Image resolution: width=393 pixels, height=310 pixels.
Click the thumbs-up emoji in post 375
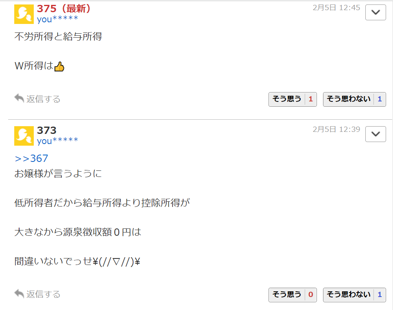59,67
